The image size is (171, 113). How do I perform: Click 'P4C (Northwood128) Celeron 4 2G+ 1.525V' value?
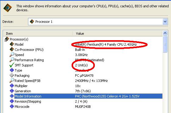click(x=107, y=96)
